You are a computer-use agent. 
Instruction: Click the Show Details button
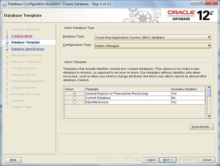[x=202, y=127]
